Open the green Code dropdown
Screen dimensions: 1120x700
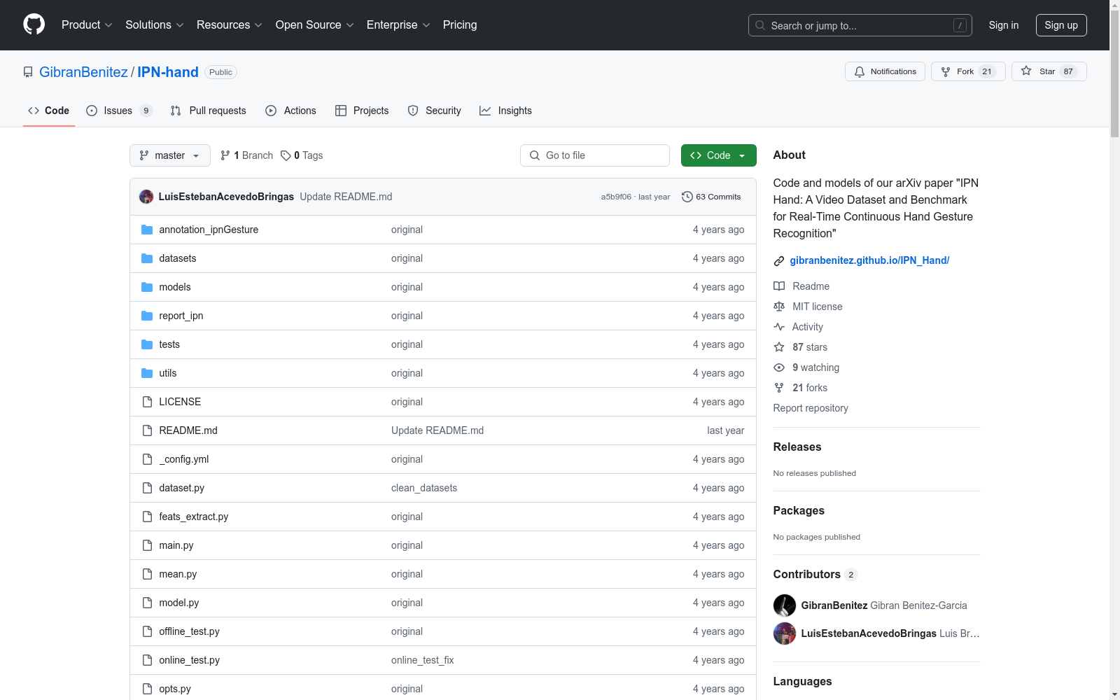tap(718, 155)
